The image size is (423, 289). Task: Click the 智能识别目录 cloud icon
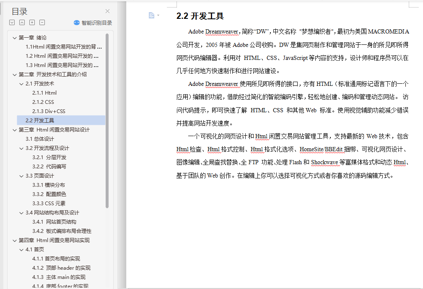click(77, 23)
